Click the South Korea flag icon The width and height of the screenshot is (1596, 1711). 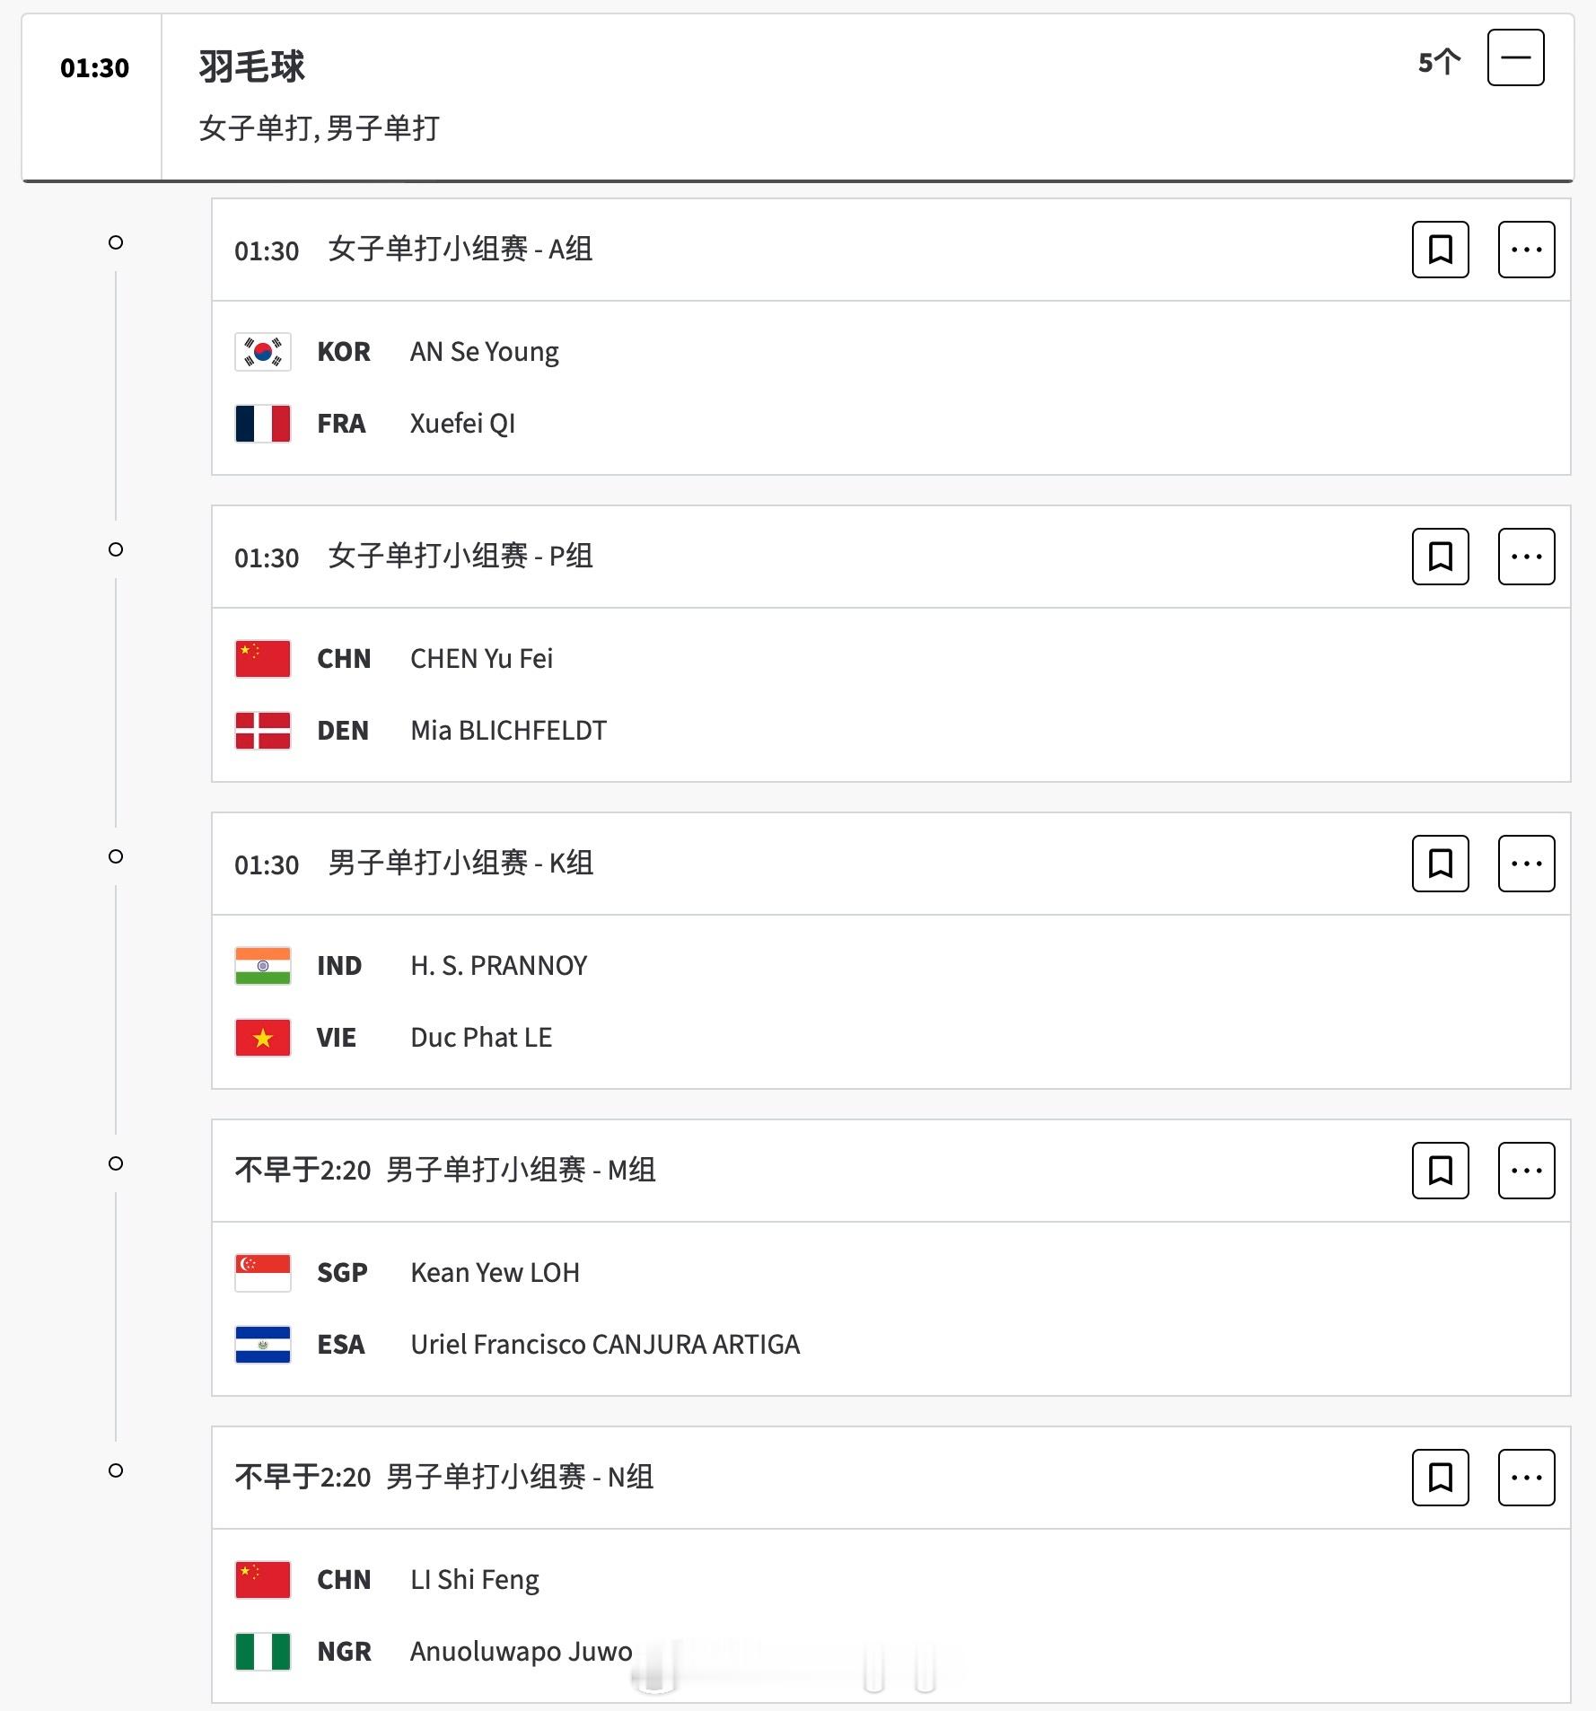[262, 352]
